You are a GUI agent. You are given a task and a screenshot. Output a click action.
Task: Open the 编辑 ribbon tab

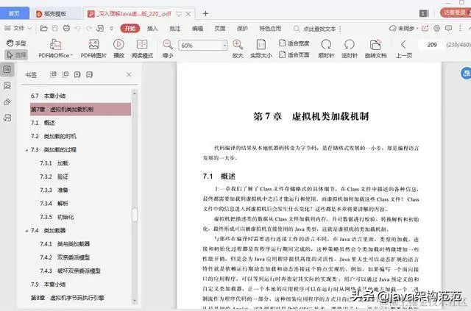pyautogui.click(x=197, y=29)
